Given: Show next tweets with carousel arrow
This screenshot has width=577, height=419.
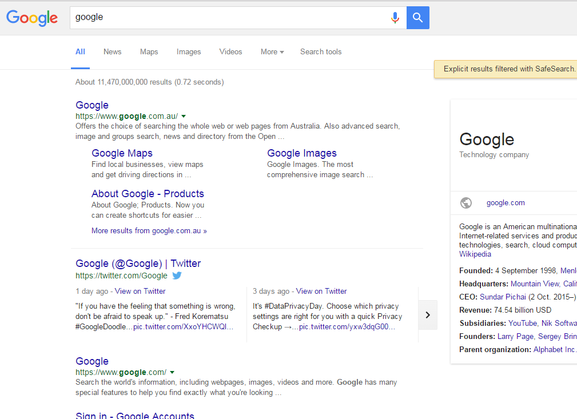Looking at the screenshot, I should [x=428, y=315].
